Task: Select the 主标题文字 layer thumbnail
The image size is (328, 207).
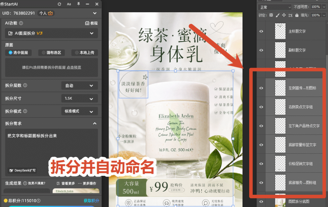Action: click(280, 31)
